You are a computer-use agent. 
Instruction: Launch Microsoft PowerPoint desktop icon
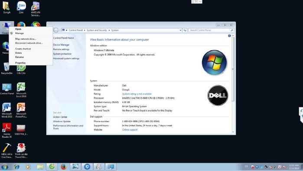(x=21, y=110)
